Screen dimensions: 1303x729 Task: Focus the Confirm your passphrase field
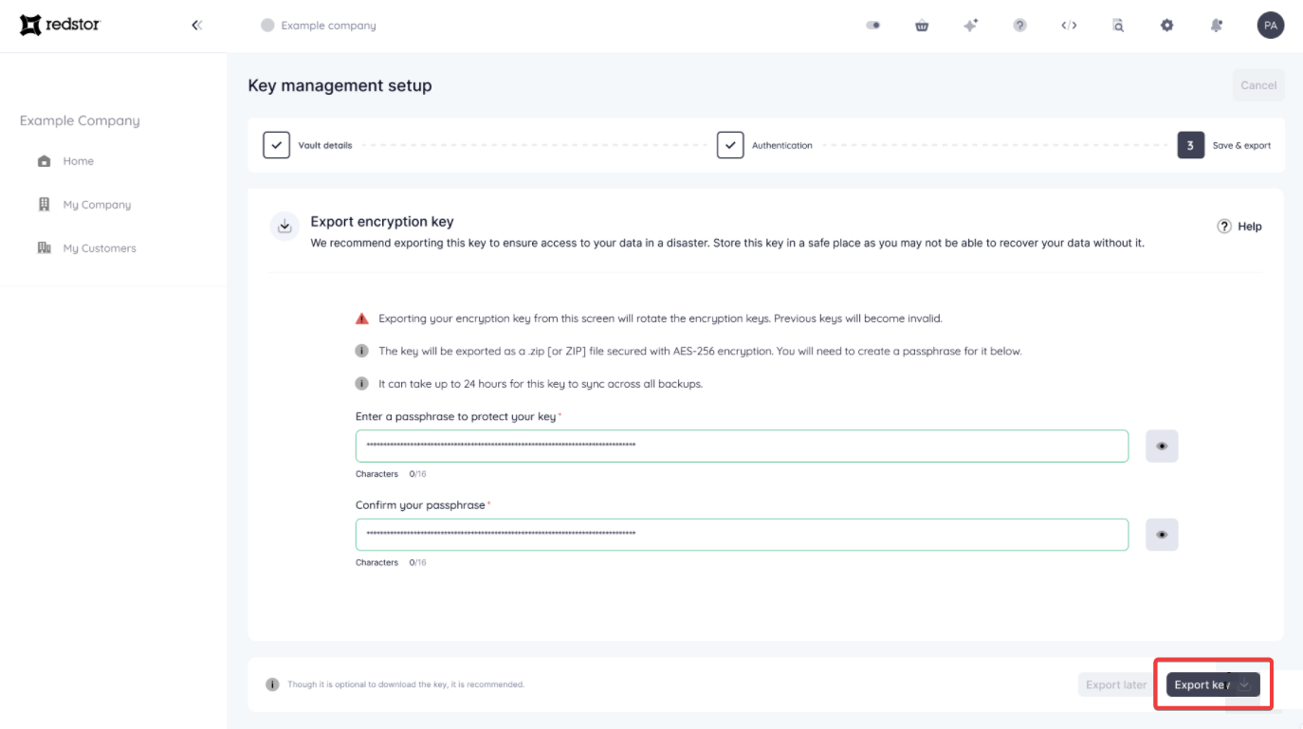pyautogui.click(x=742, y=535)
